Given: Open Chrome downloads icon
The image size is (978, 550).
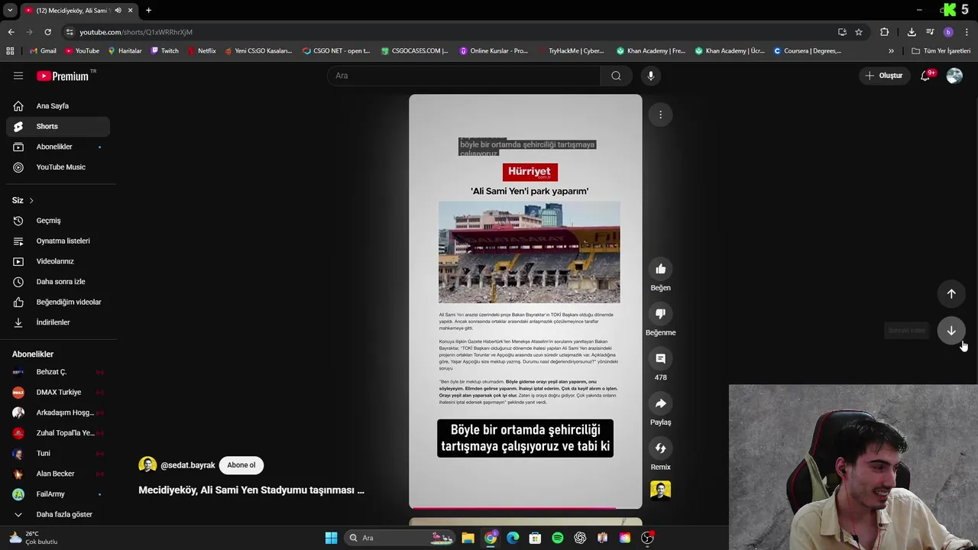Looking at the screenshot, I should tap(912, 32).
